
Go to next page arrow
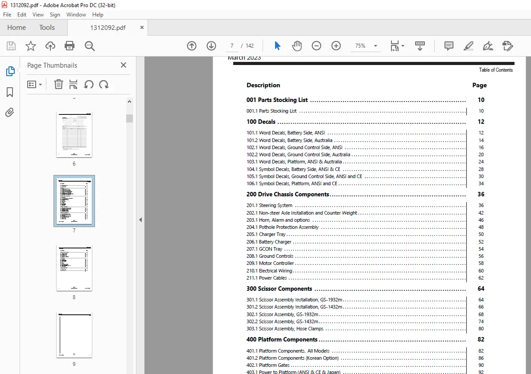[211, 46]
